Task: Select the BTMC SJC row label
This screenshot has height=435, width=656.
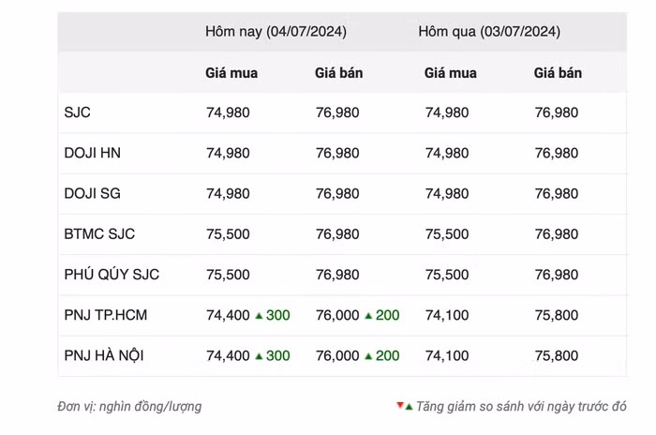Action: click(100, 234)
